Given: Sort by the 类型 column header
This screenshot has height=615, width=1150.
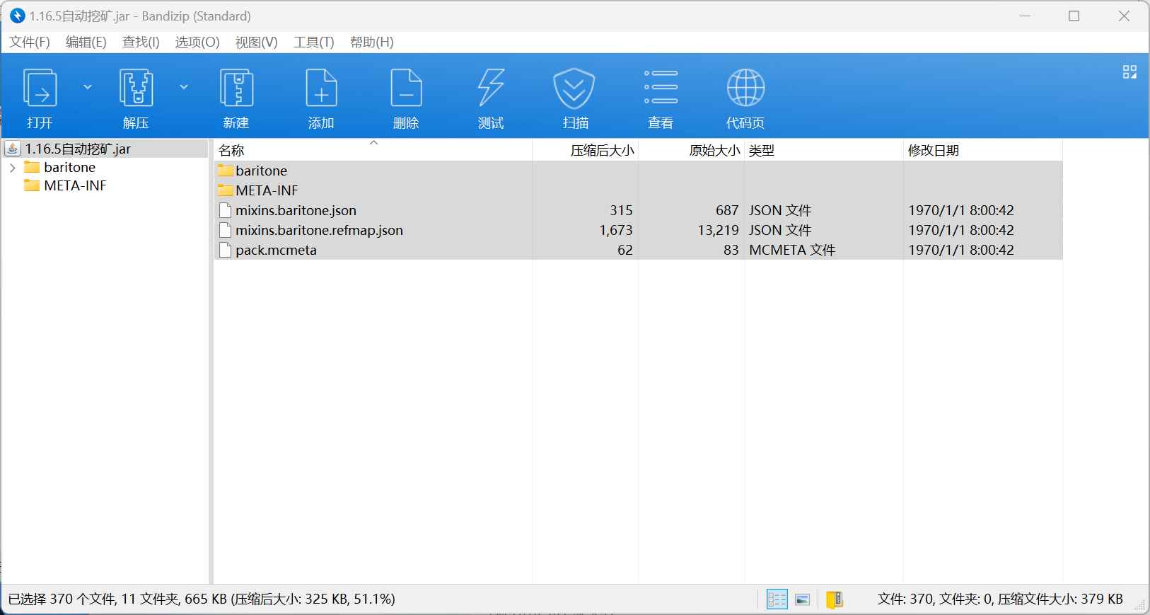Looking at the screenshot, I should click(824, 150).
